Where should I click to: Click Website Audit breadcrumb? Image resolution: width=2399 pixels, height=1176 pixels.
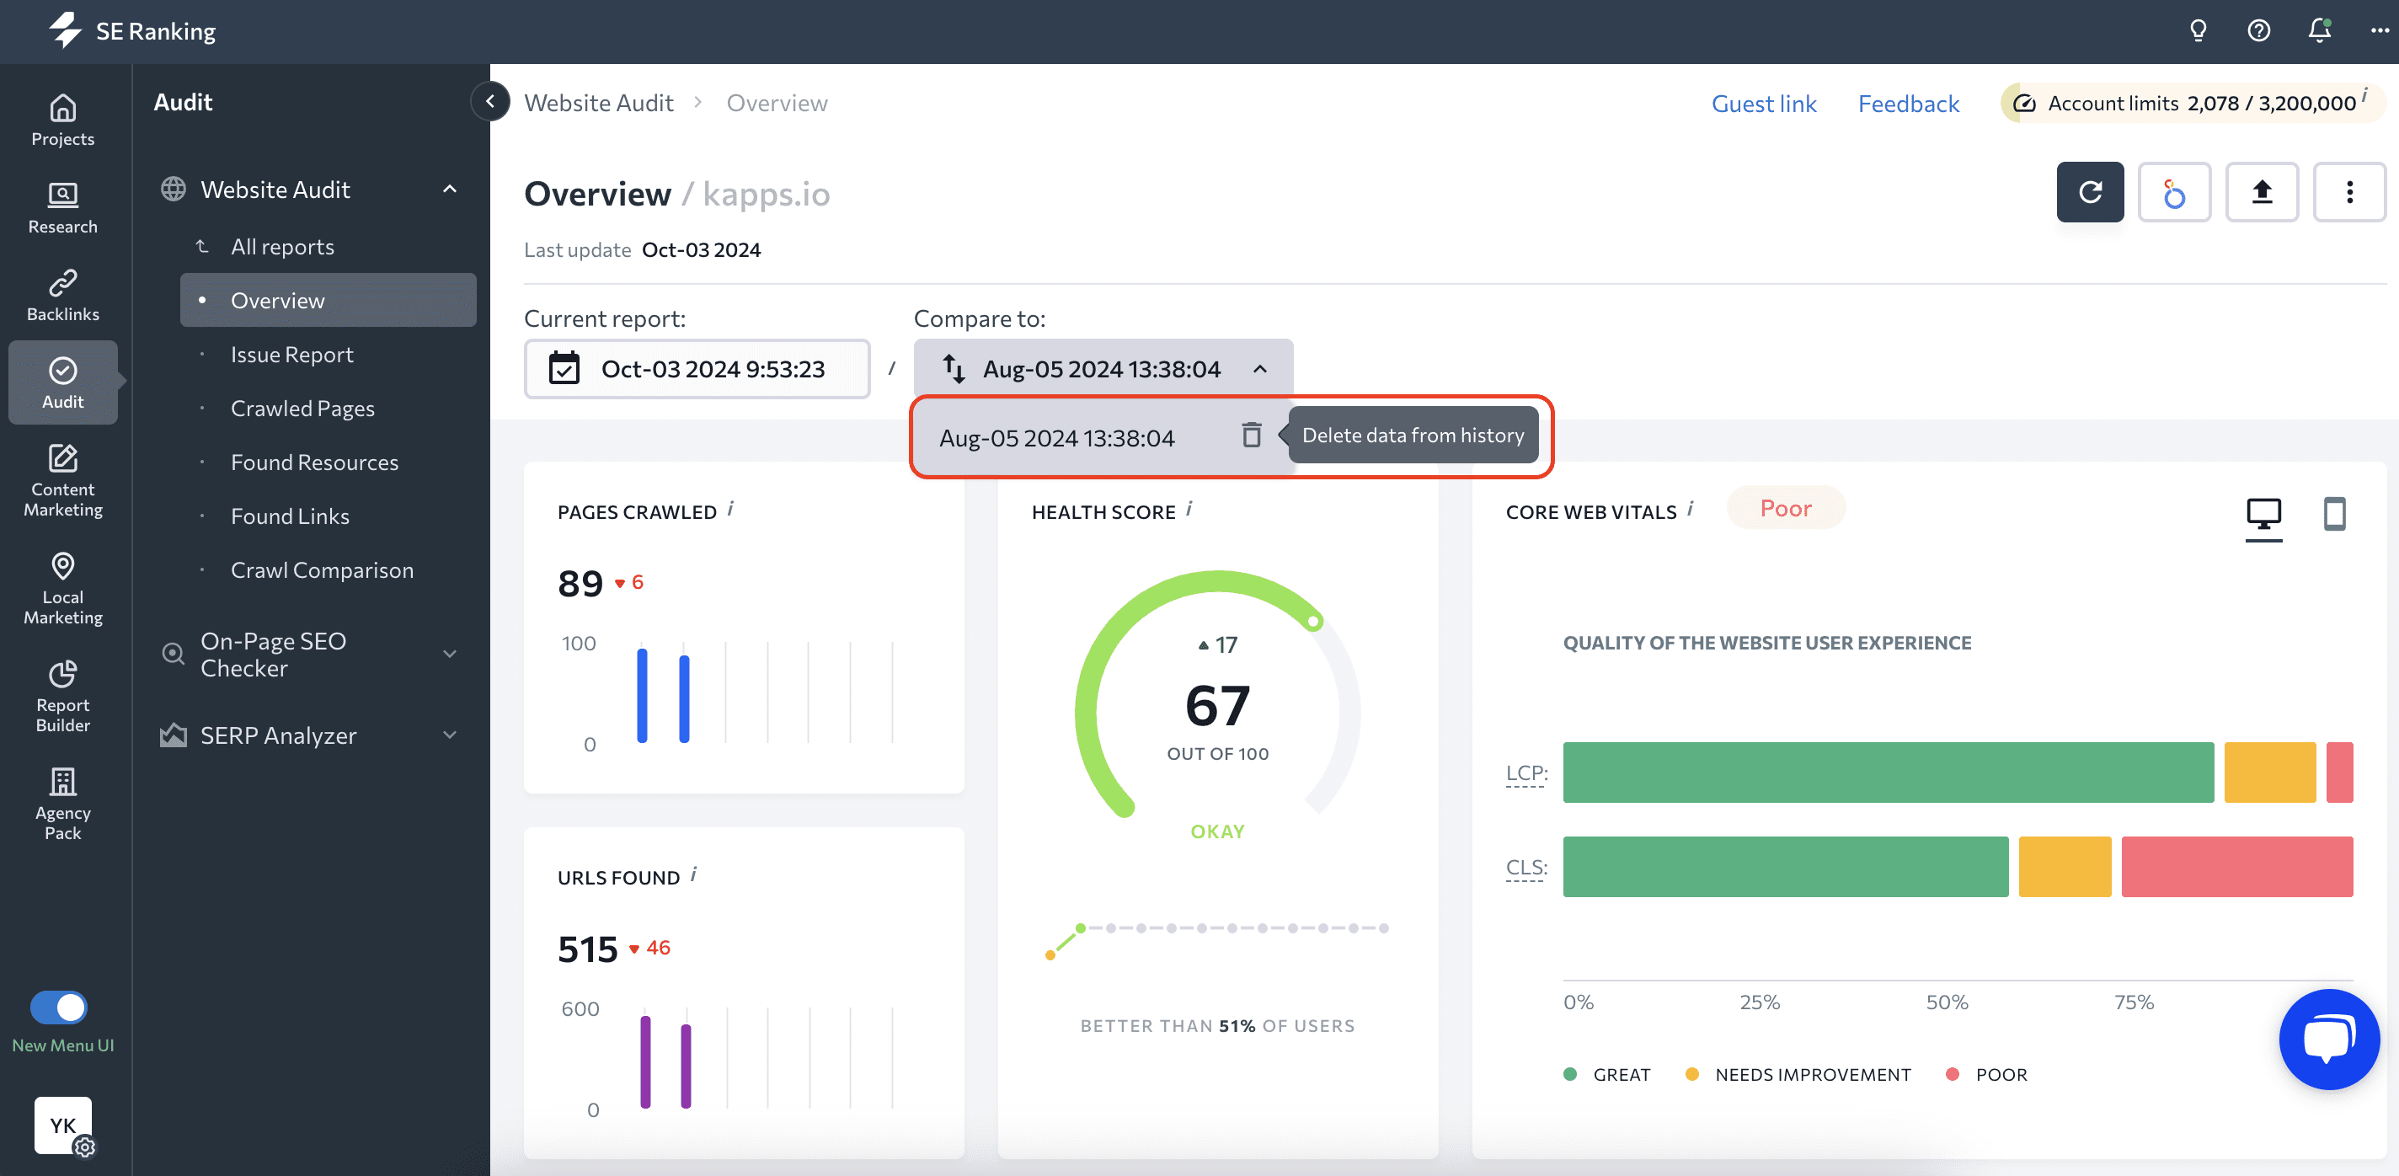pyautogui.click(x=598, y=103)
